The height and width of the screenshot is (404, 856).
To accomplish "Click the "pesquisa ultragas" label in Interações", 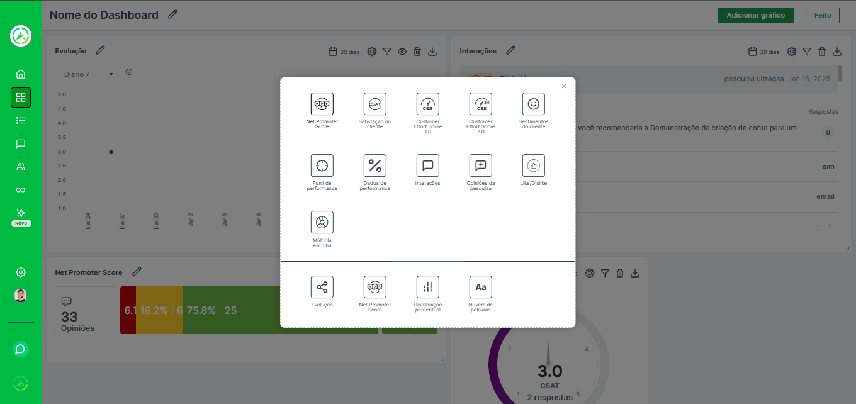I will pyautogui.click(x=754, y=79).
